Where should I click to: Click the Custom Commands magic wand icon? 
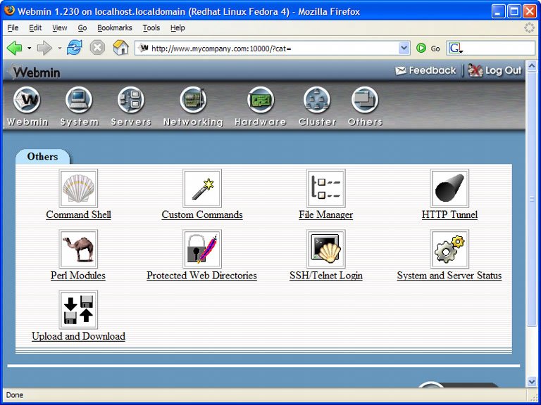202,188
